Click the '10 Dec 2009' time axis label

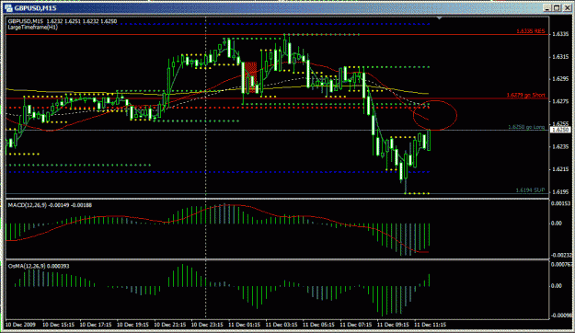coord(20,325)
